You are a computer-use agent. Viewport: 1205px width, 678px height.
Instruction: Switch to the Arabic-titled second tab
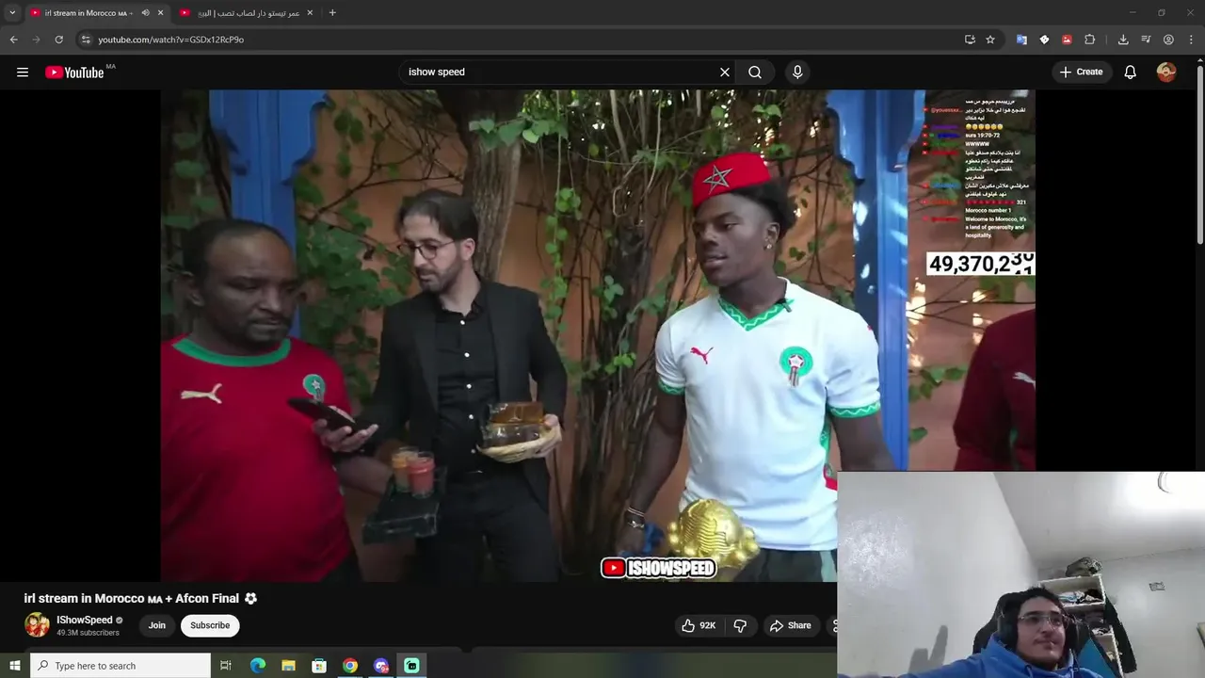point(249,13)
